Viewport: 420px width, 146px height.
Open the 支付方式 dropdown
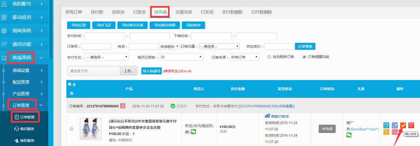(107, 57)
